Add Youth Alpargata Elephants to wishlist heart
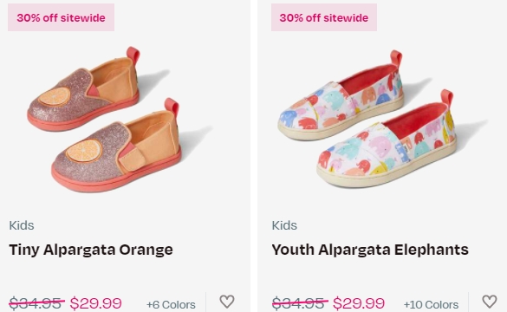 (490, 302)
